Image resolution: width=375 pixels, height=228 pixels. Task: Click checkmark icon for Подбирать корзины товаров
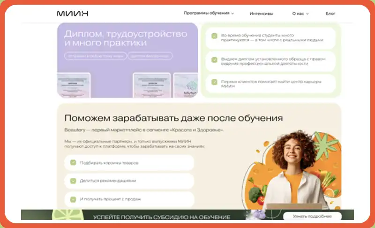click(x=73, y=163)
